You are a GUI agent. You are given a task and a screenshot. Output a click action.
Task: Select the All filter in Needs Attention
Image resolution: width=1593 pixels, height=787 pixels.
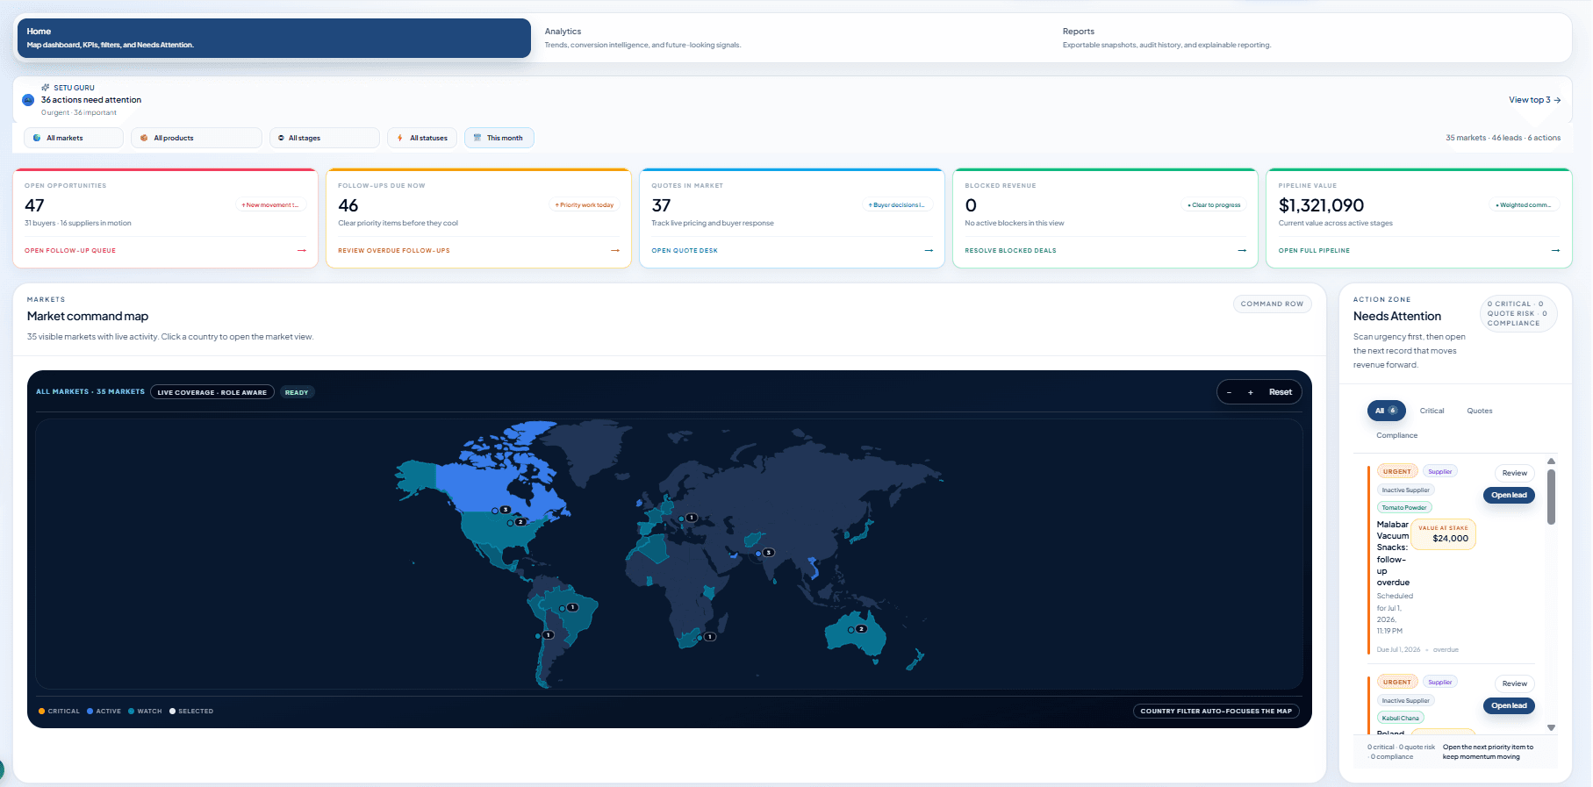coord(1387,411)
